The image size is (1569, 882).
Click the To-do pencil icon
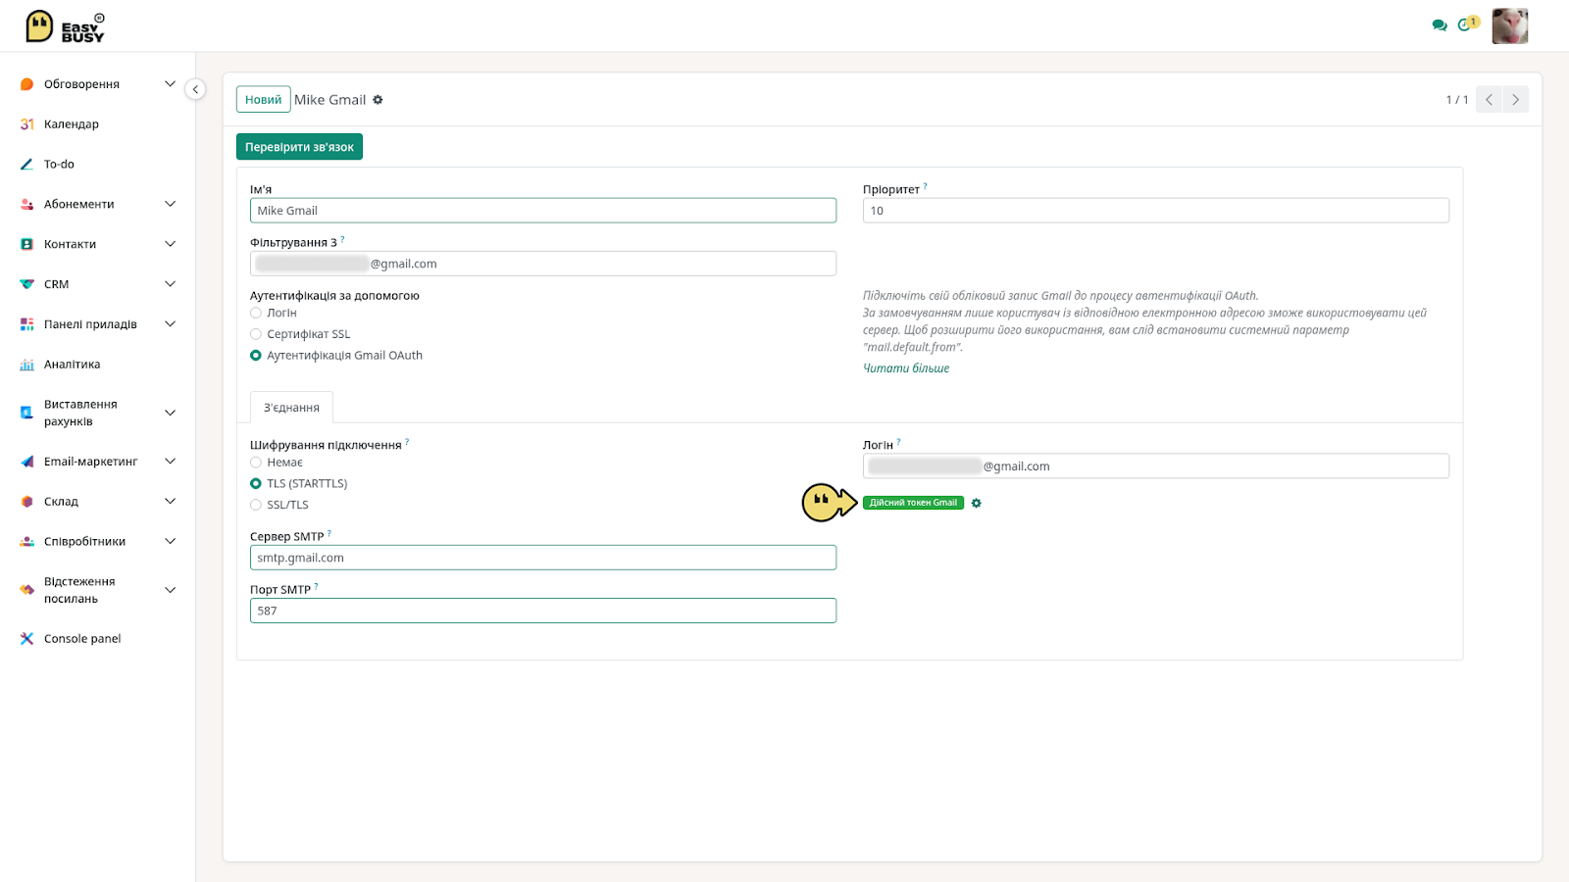coord(27,165)
